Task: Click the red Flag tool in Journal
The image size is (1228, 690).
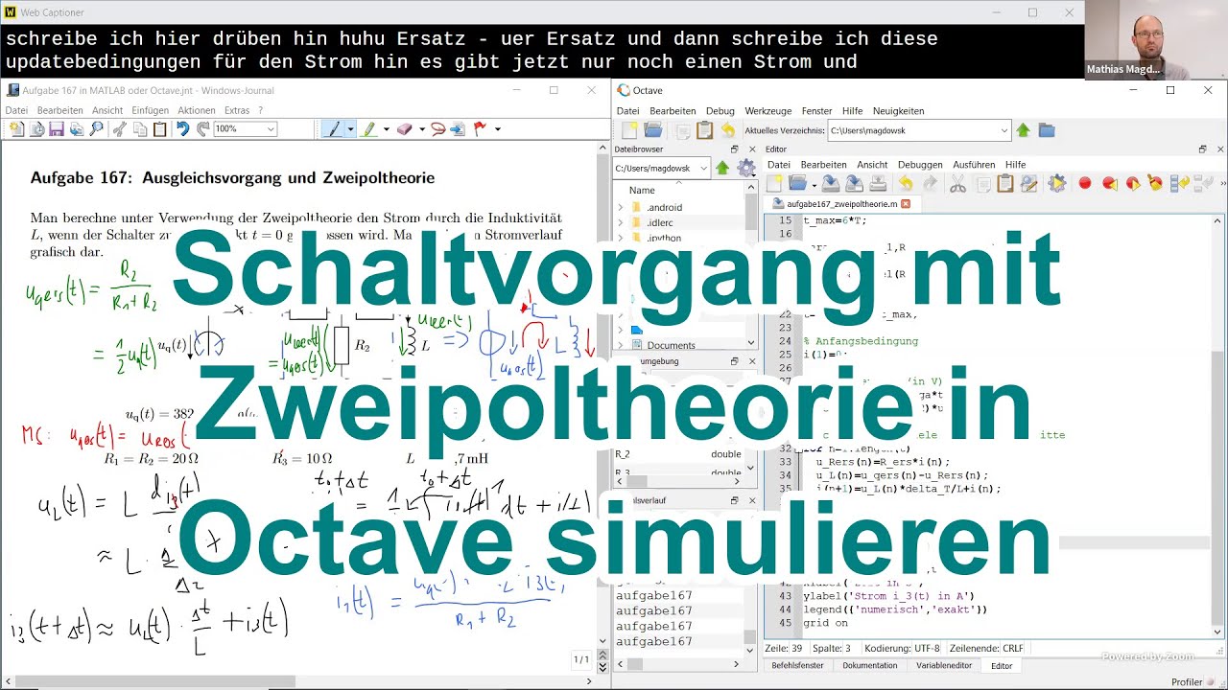Action: (481, 129)
